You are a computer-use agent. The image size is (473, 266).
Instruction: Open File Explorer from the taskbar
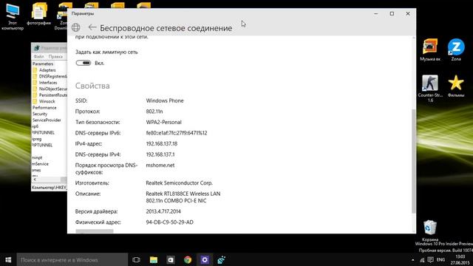(x=154, y=259)
